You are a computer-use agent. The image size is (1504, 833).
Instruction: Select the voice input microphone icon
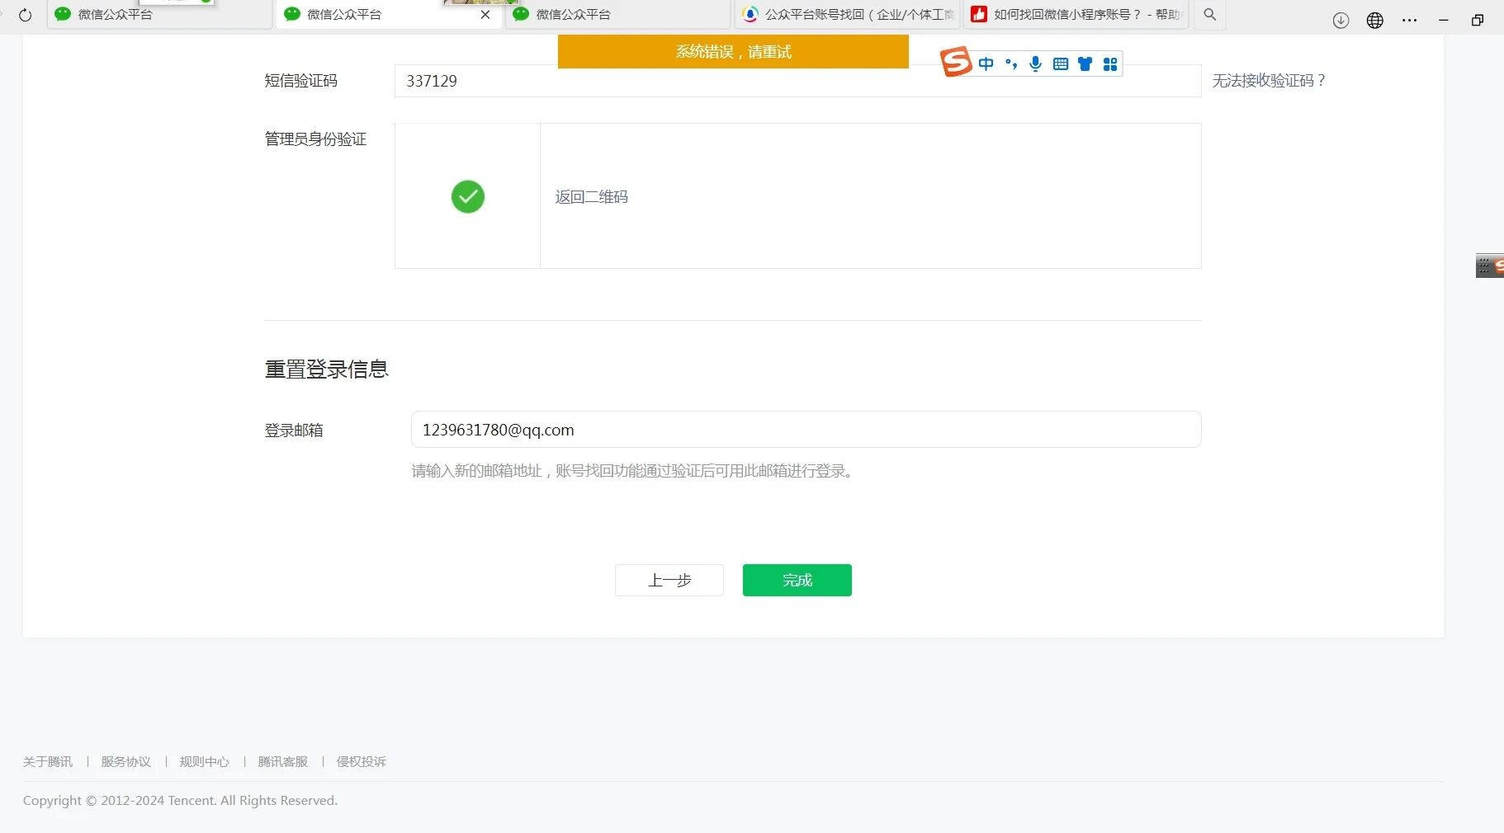(x=1035, y=64)
